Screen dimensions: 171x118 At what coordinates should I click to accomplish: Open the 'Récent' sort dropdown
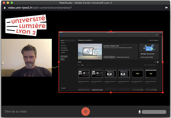[84, 65]
